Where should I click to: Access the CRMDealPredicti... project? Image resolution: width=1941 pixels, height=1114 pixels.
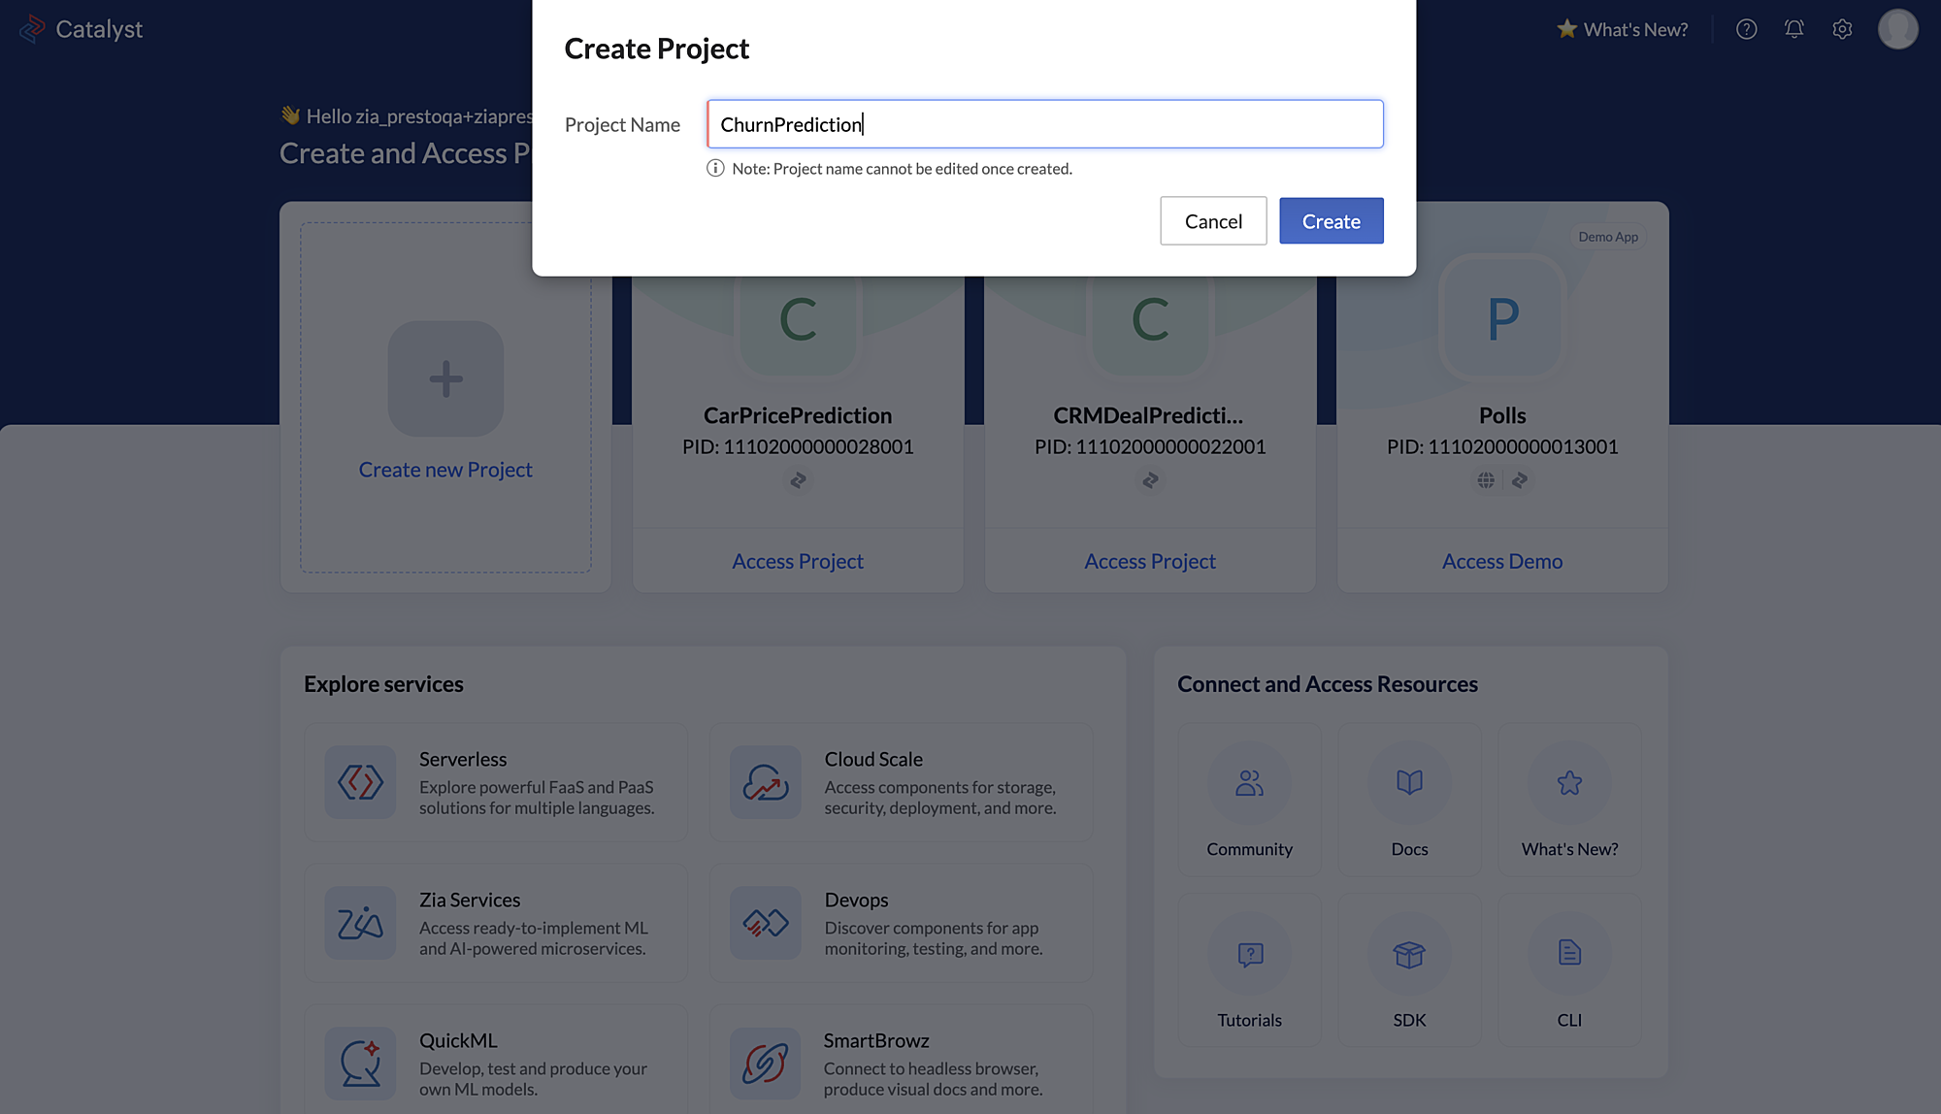click(x=1148, y=560)
